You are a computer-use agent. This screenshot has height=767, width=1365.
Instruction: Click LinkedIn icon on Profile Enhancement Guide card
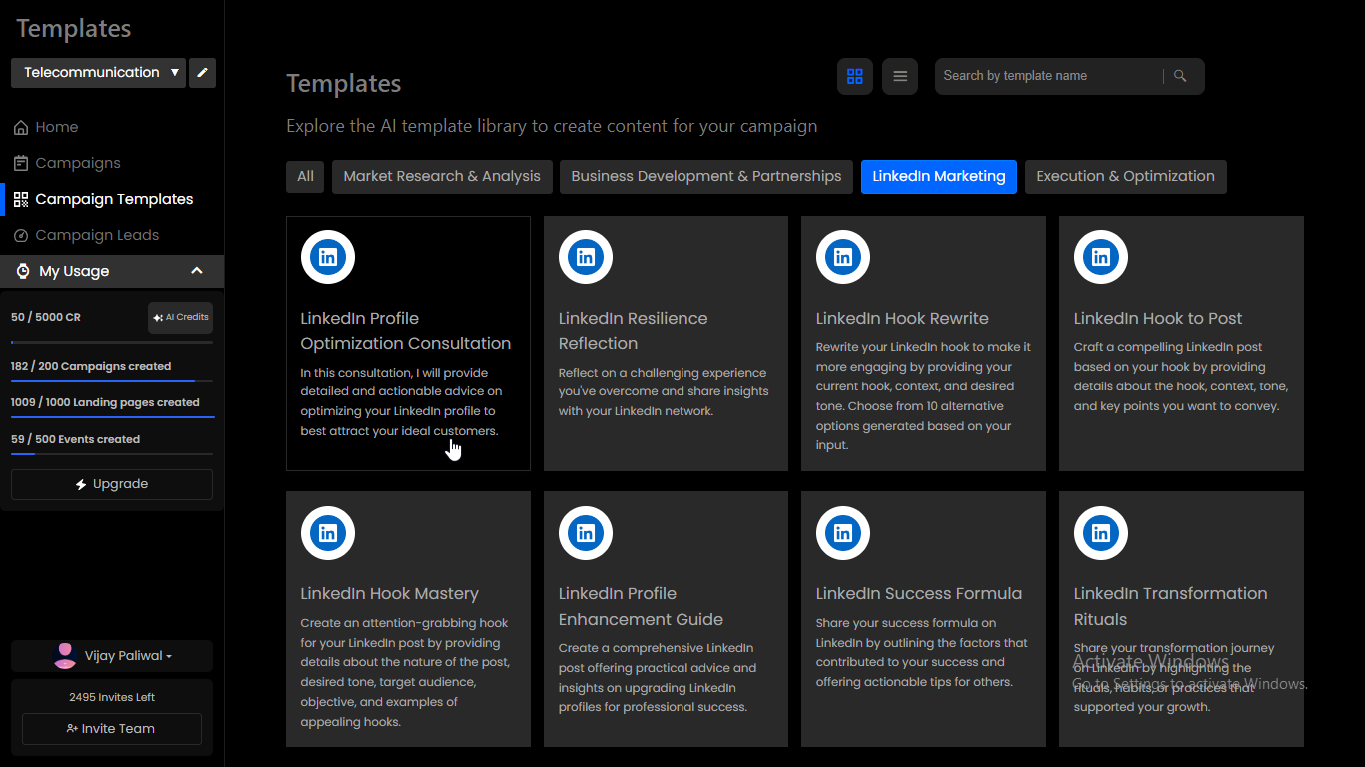(586, 532)
